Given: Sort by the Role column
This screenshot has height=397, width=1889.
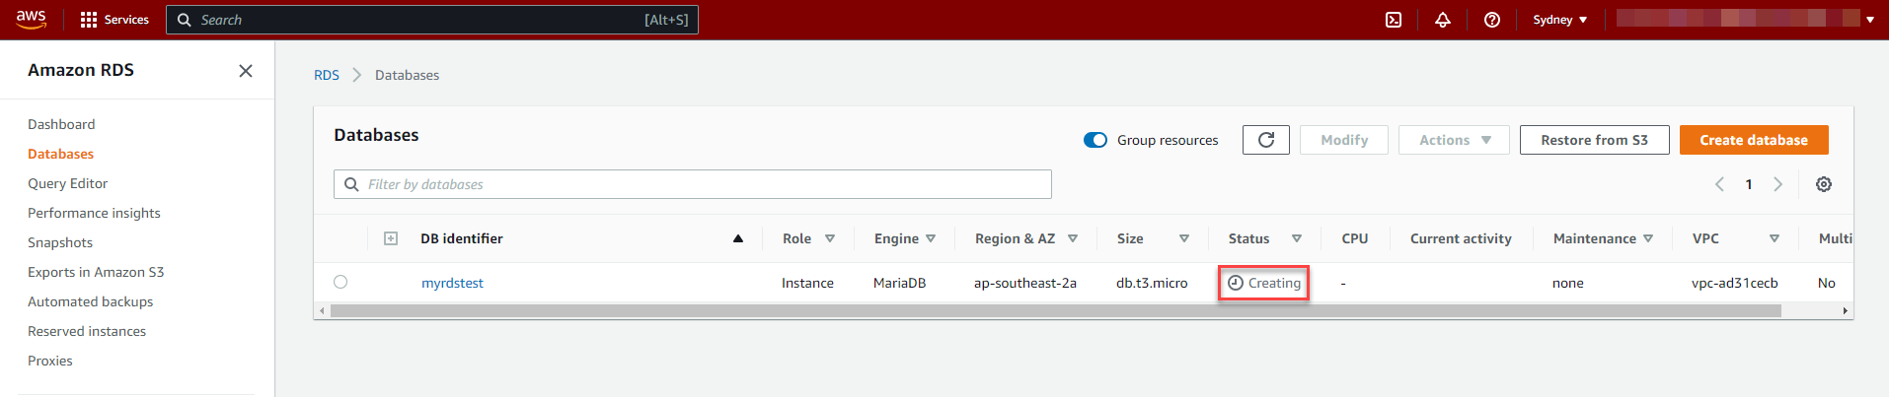Looking at the screenshot, I should pyautogui.click(x=830, y=238).
